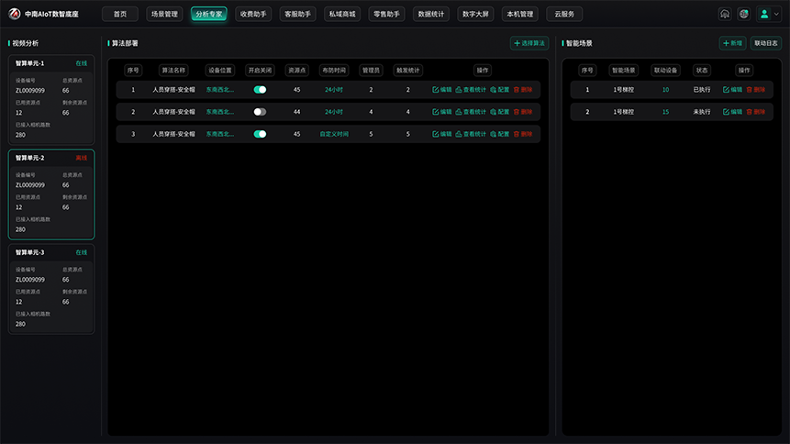Edit the 已执行 smart scene row
This screenshot has height=444, width=790.
tap(732, 90)
